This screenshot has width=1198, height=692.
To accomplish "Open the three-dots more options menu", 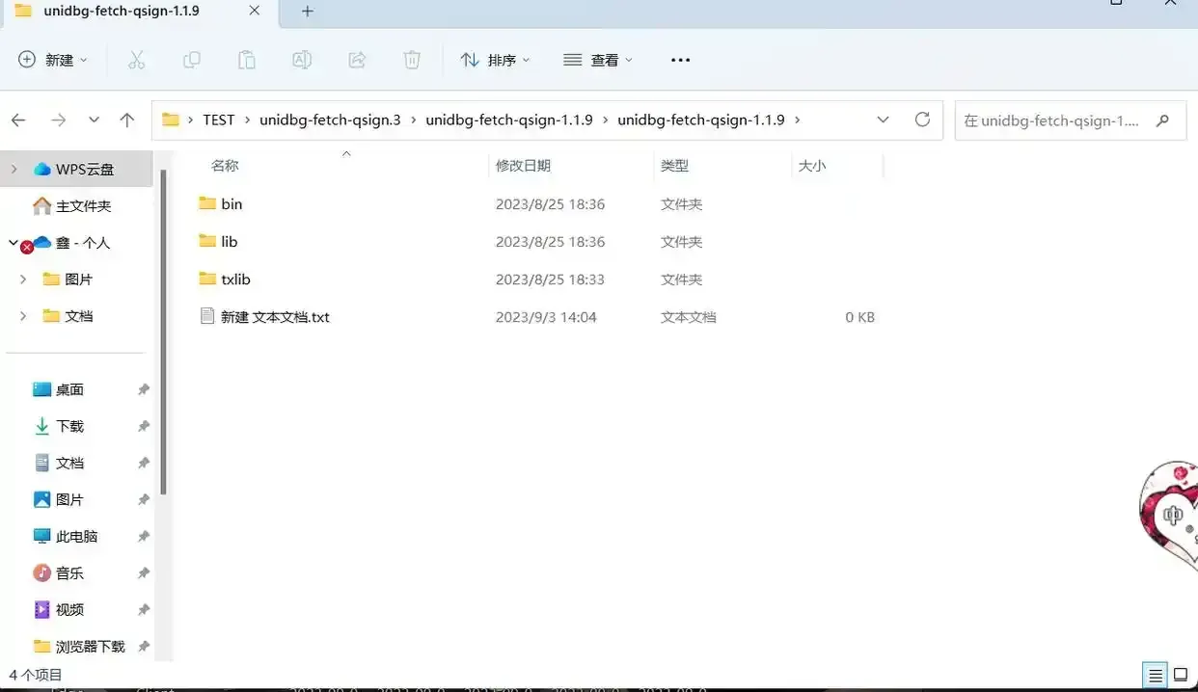I will point(680,60).
